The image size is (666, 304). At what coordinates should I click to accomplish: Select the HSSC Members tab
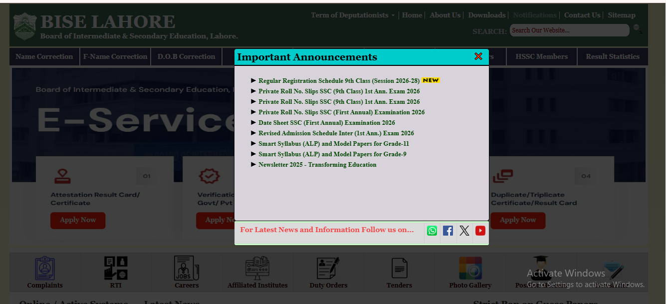tap(542, 56)
